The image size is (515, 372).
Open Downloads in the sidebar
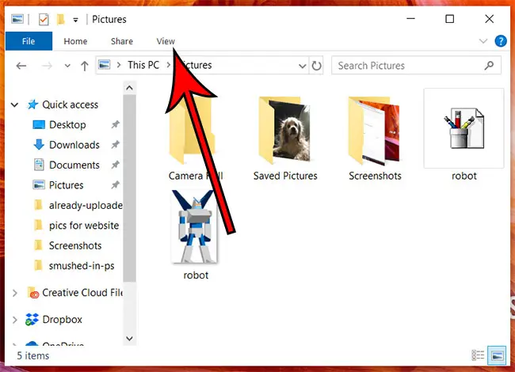pyautogui.click(x=74, y=145)
